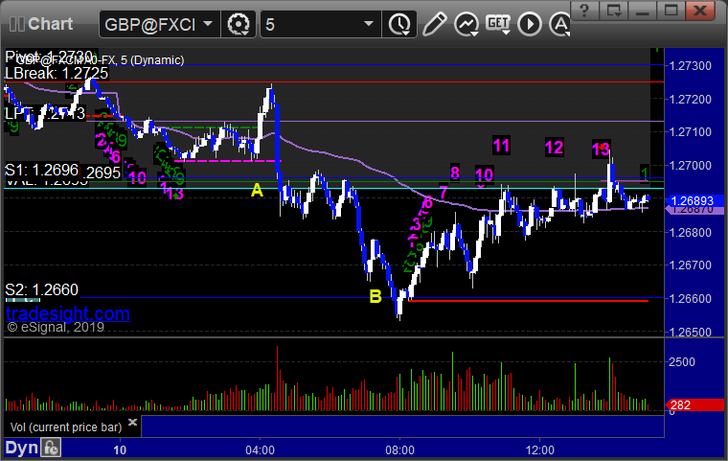Open the GET advanced studies icon
This screenshot has width=728, height=461.
498,24
